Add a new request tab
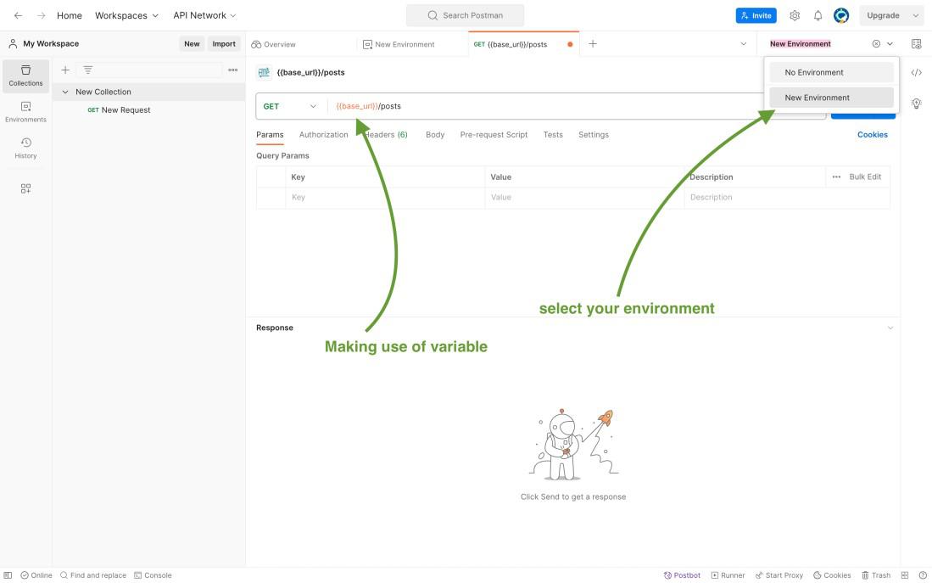Viewport: 932px width, 583px height. click(x=593, y=44)
